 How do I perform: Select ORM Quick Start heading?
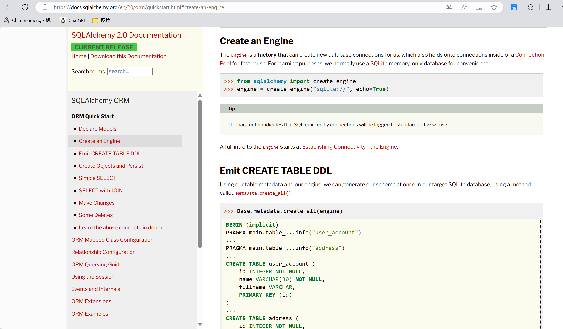point(92,116)
